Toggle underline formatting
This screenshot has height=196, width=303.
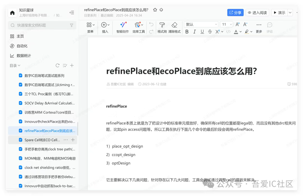tap(202, 31)
